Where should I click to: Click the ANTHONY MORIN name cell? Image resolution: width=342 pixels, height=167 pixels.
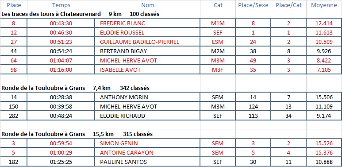click(148, 97)
